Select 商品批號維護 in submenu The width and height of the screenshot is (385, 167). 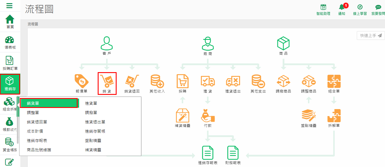coord(39,150)
